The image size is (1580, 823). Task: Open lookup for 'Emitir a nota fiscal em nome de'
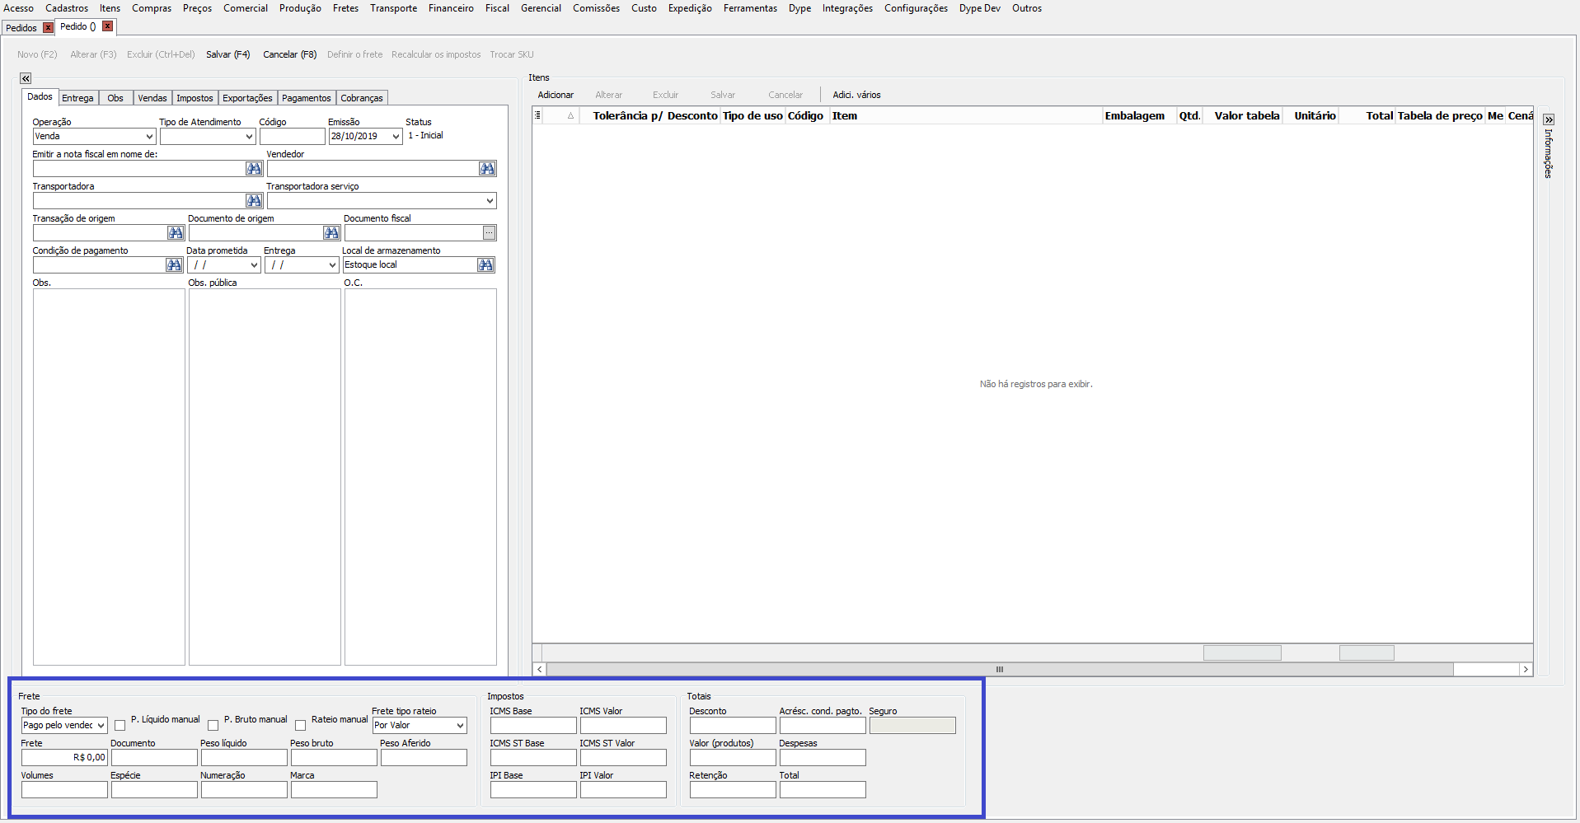(254, 169)
